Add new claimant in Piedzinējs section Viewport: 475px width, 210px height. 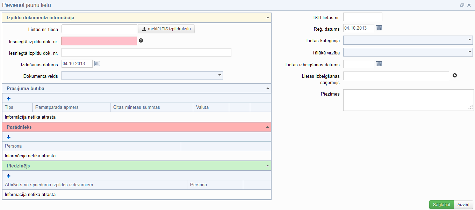pos(9,176)
